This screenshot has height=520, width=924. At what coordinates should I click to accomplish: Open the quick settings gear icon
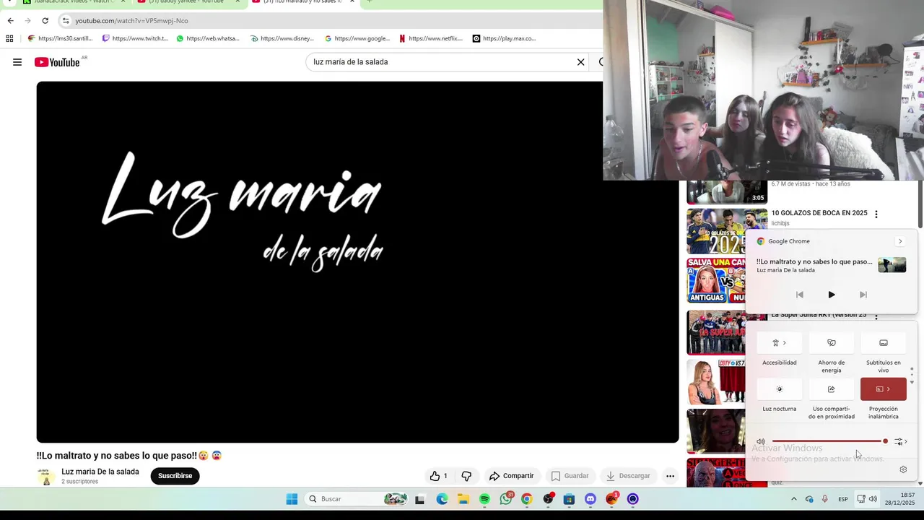(903, 469)
